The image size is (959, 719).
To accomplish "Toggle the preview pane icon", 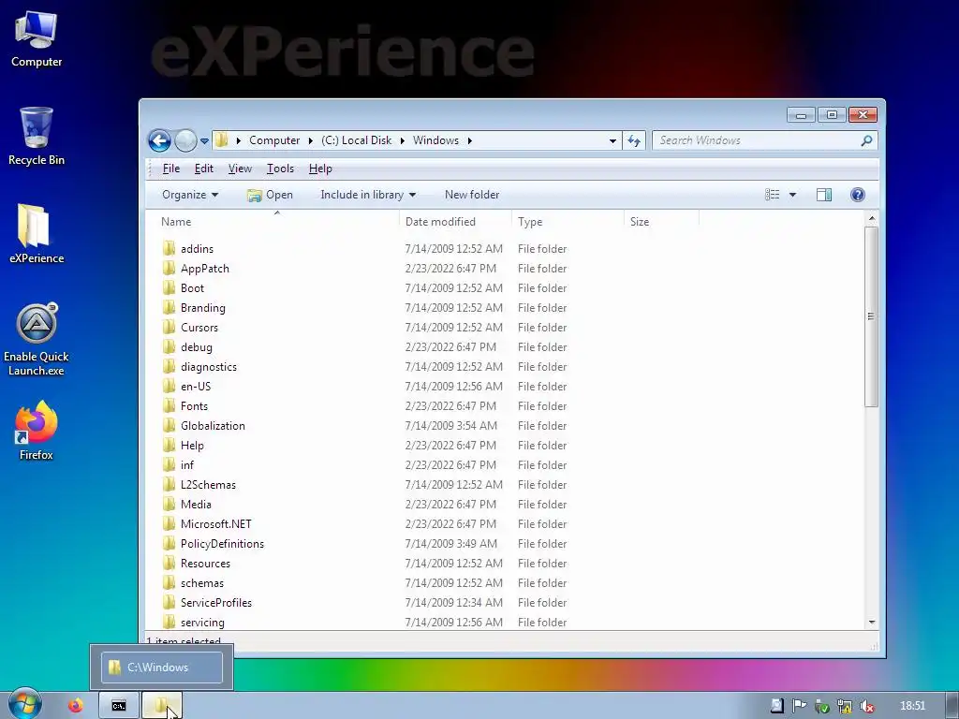I will coord(824,195).
